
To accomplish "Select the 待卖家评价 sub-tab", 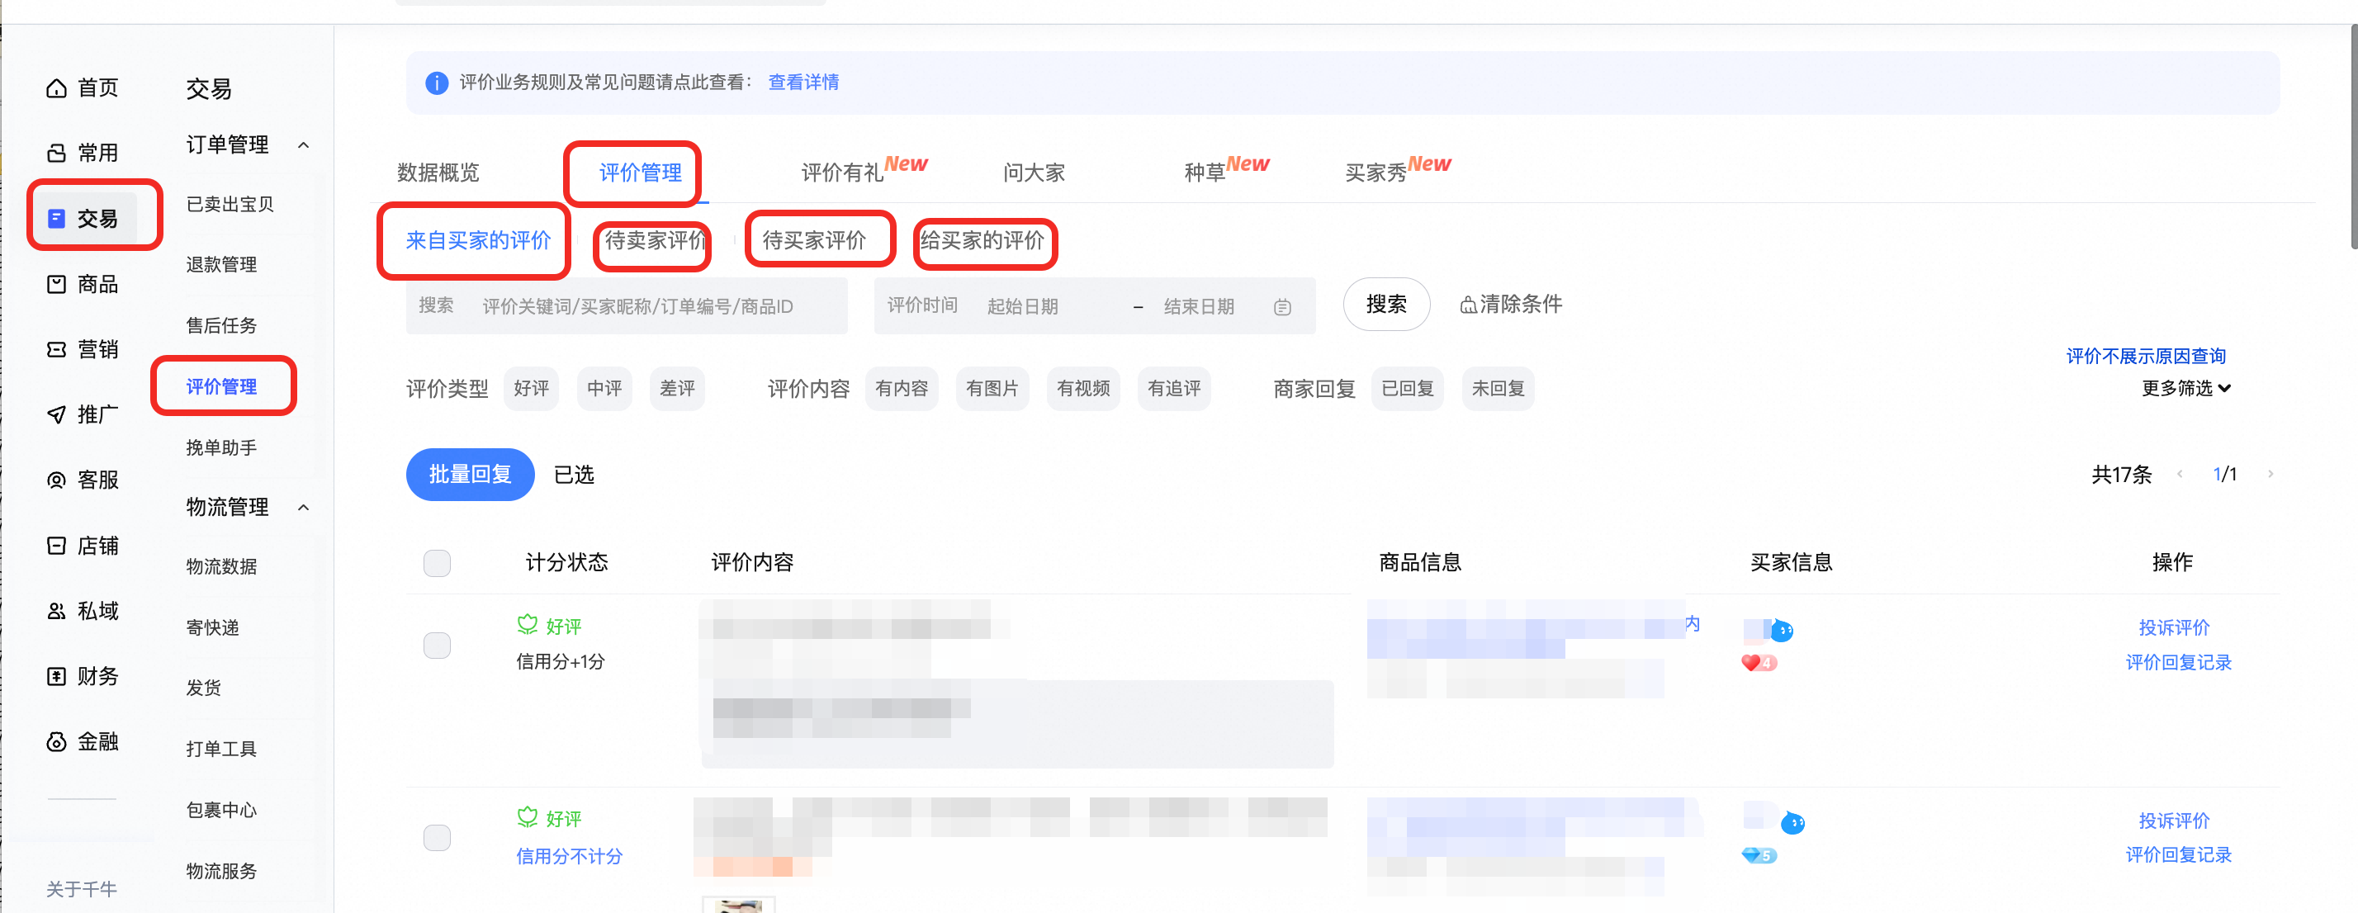I will click(655, 240).
